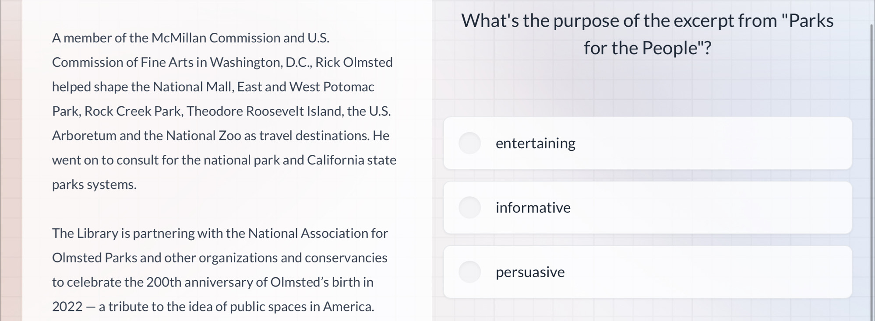Image resolution: width=875 pixels, height=321 pixels.
Task: Click the 'persuasive' answer label text
Action: point(530,272)
